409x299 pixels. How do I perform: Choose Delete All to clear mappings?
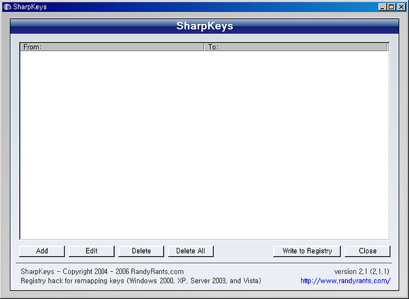point(191,251)
